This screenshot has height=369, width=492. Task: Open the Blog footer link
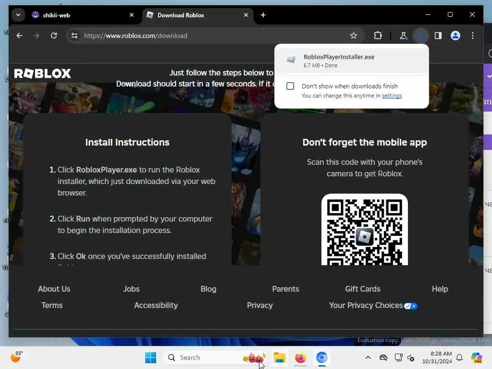[x=209, y=289]
